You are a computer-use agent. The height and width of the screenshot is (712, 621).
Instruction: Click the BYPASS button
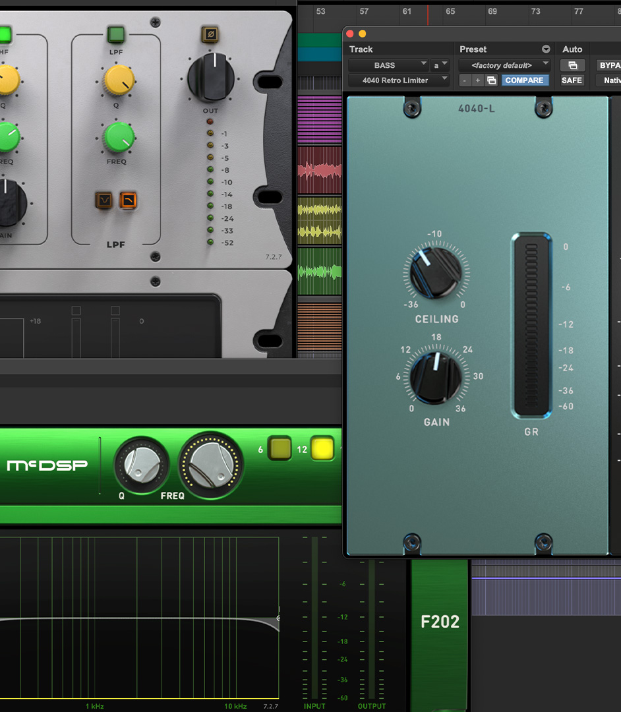click(609, 65)
